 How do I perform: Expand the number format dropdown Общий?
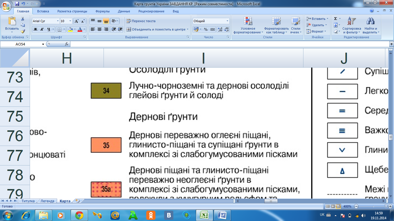(x=227, y=21)
